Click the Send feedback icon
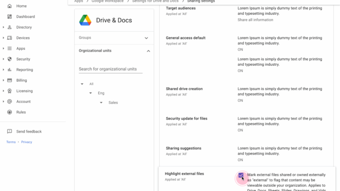The image size is (340, 191). click(10, 132)
